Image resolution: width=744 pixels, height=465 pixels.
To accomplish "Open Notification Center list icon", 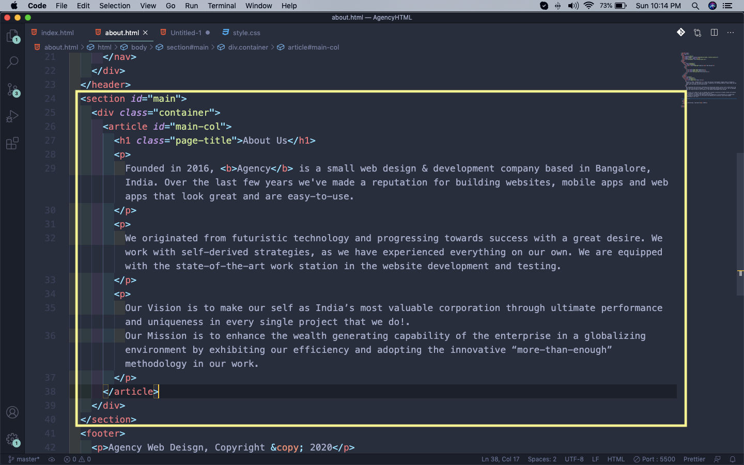I will (728, 6).
